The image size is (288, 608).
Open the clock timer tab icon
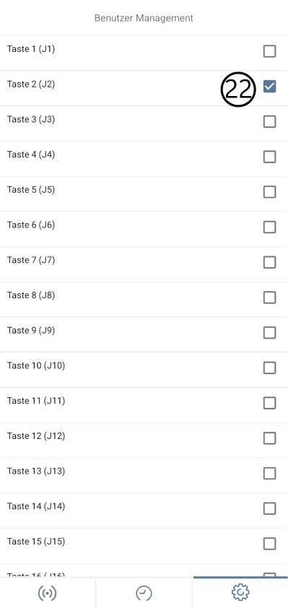pyautogui.click(x=144, y=593)
